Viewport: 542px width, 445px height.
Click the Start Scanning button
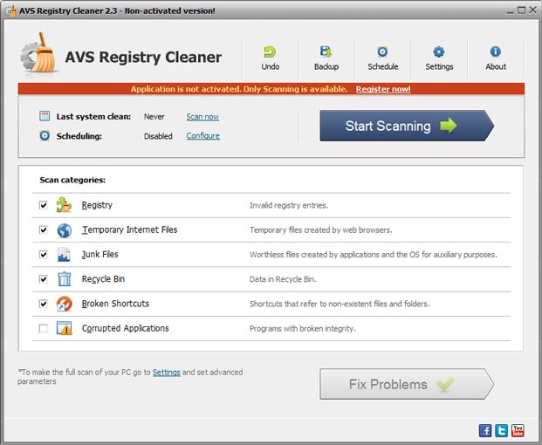click(x=407, y=126)
